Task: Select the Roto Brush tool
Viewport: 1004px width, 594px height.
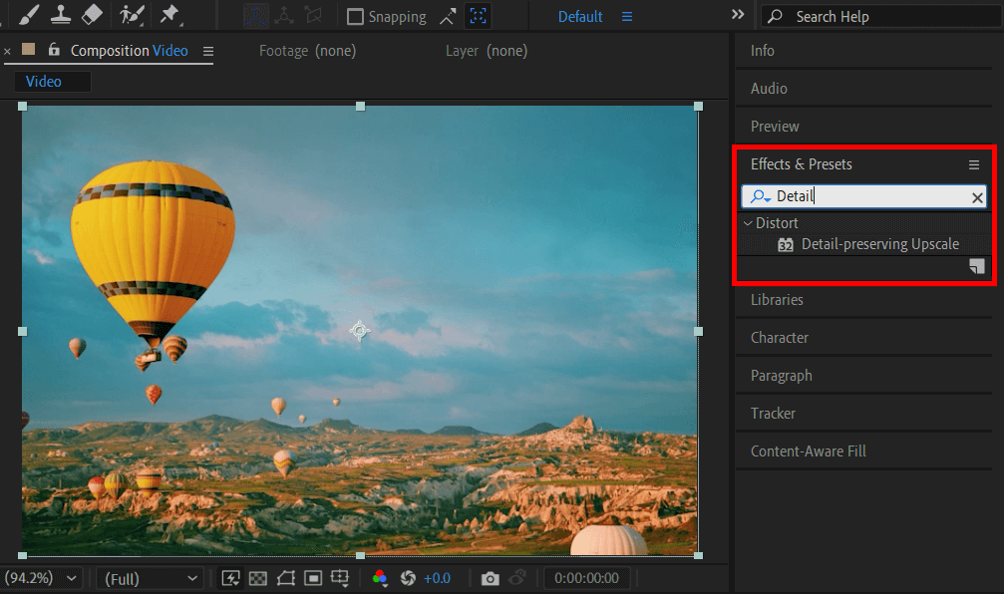Action: [132, 15]
